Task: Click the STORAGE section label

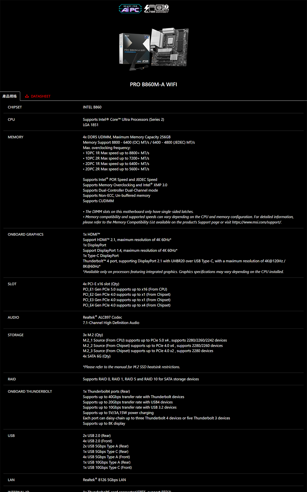Action: [x=16, y=335]
